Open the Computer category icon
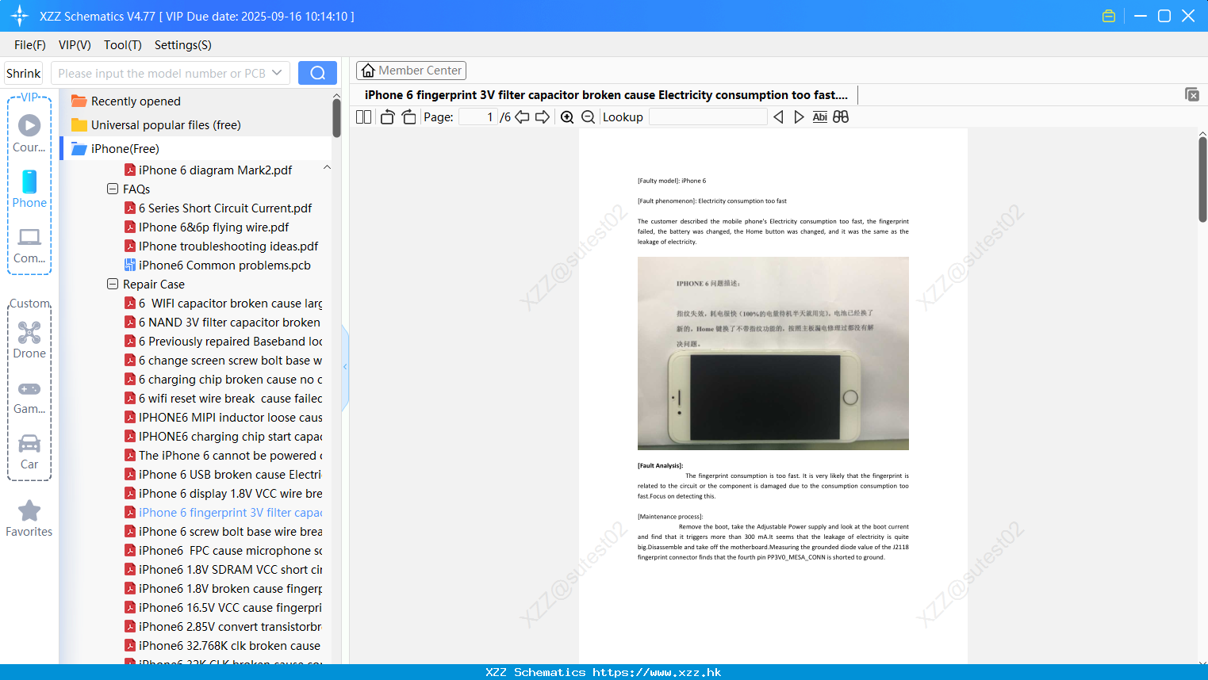The height and width of the screenshot is (680, 1208). 29,245
